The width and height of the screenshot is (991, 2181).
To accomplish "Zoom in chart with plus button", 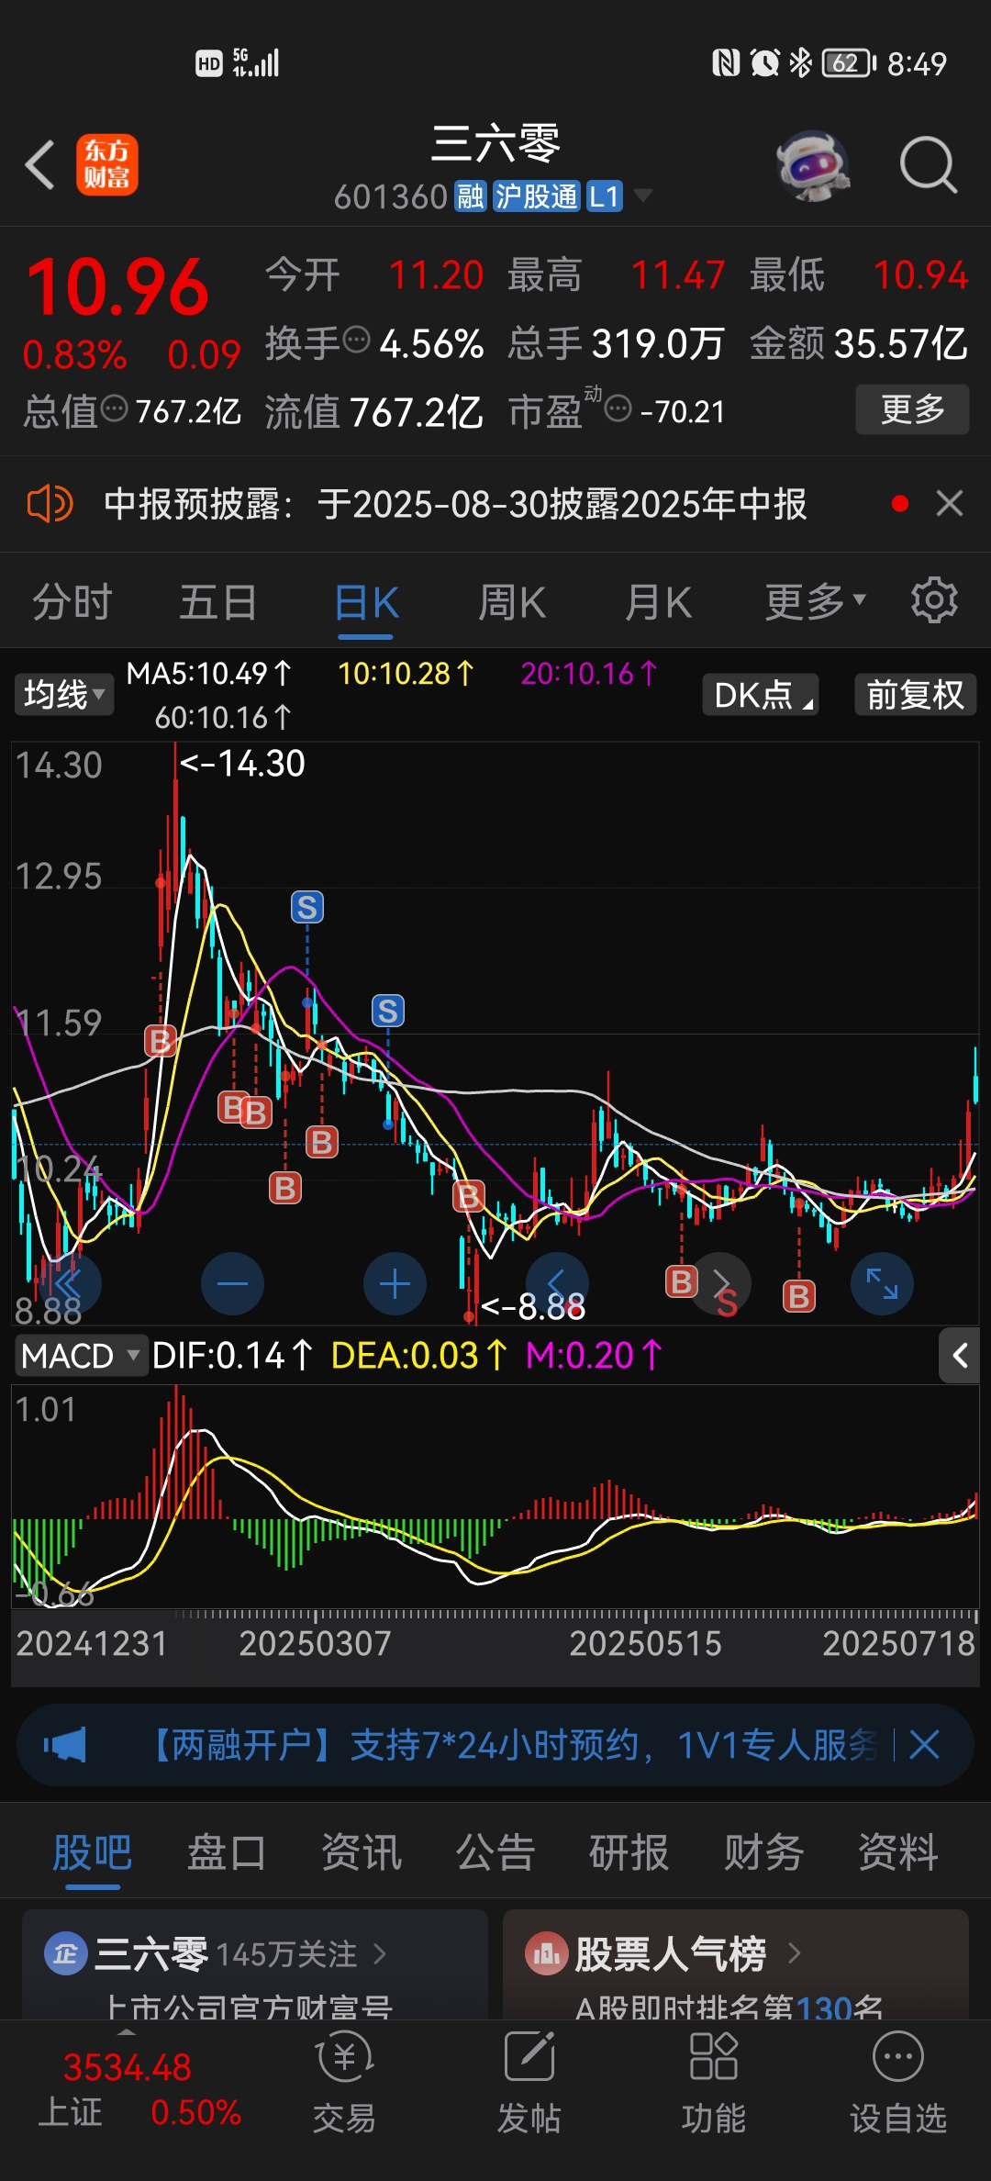I will [395, 1283].
